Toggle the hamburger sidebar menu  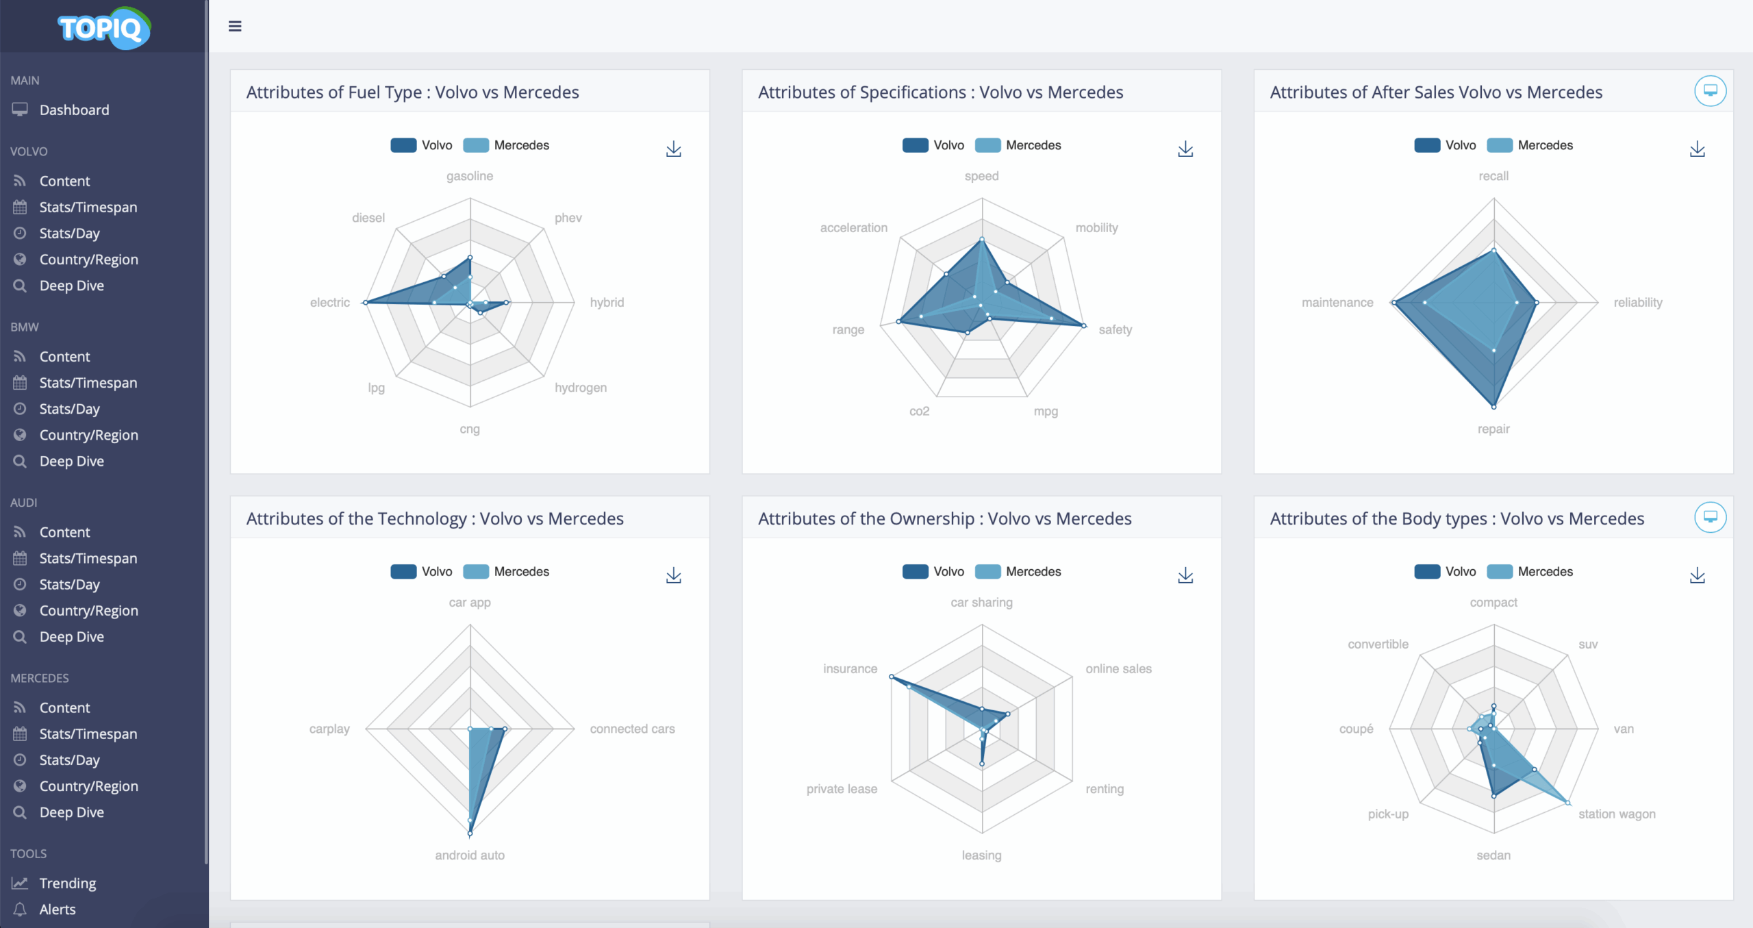point(235,26)
